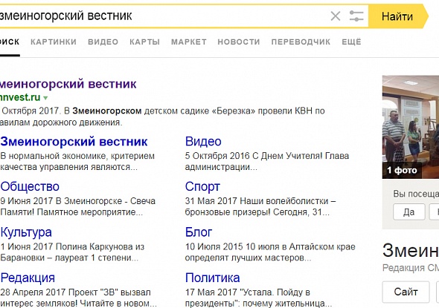Open the Новости tab
Screen dimensions: 439x308
click(x=239, y=42)
